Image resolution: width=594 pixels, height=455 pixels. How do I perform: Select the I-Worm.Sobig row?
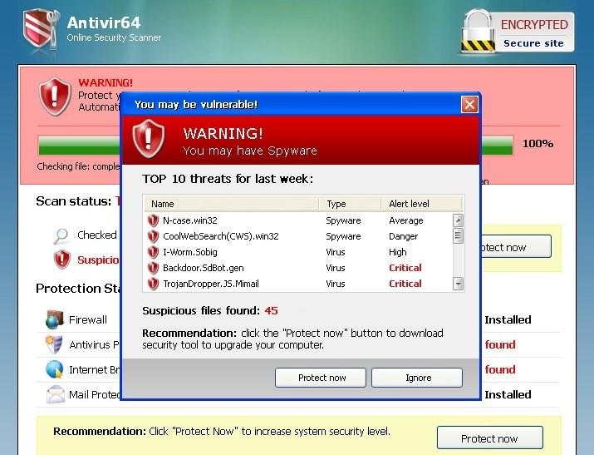click(298, 252)
